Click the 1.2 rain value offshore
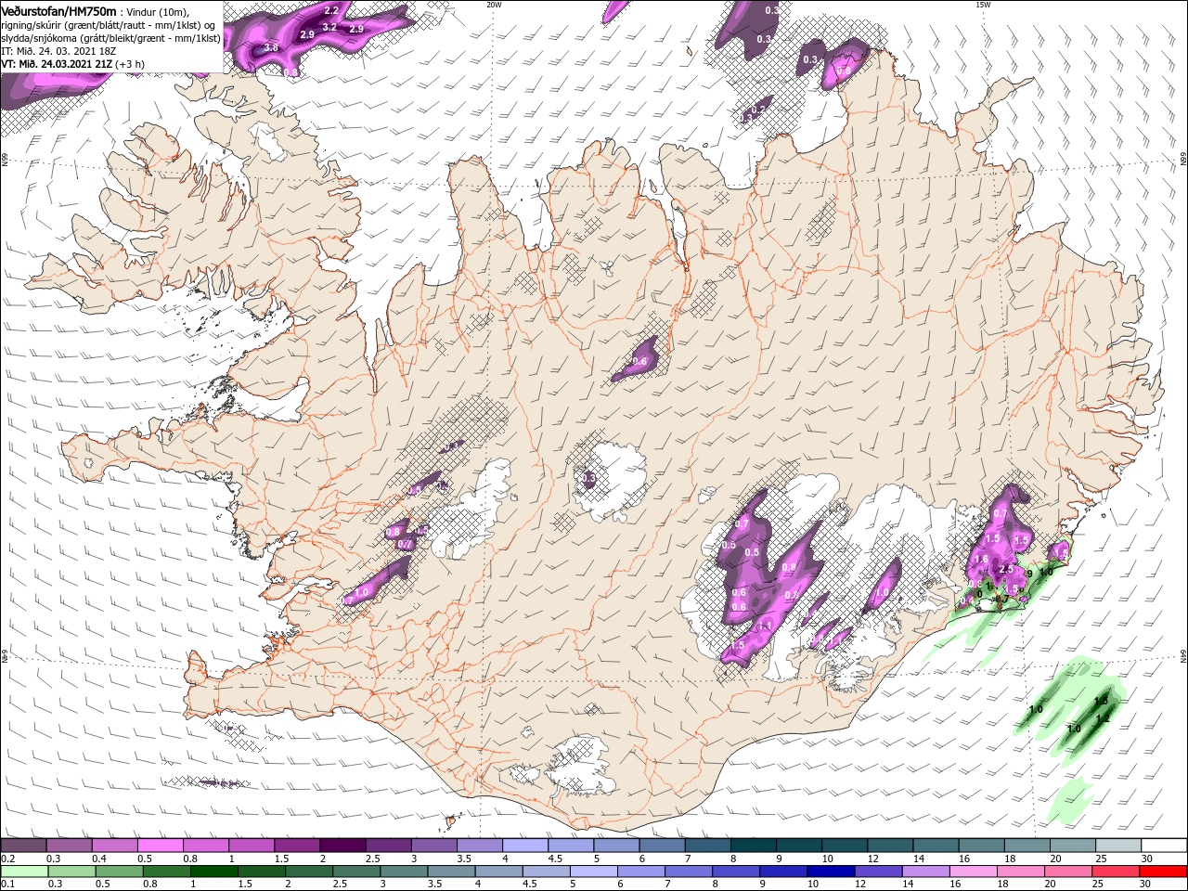 click(1104, 718)
